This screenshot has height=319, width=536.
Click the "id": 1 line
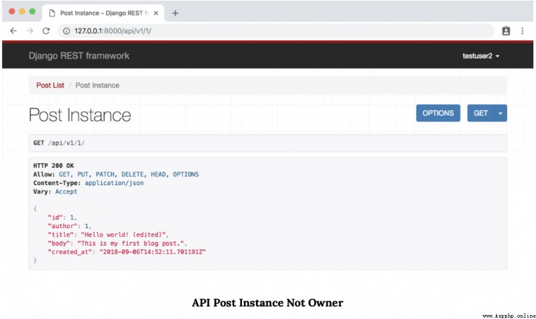(62, 217)
